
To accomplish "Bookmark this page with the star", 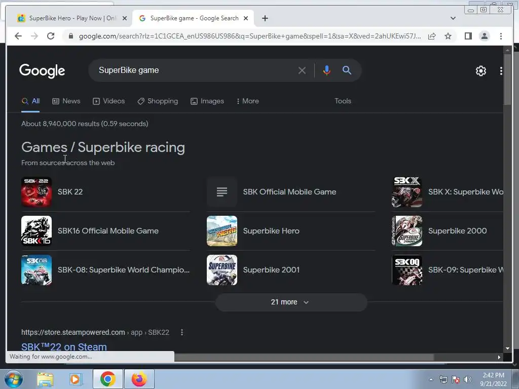I will point(448,36).
